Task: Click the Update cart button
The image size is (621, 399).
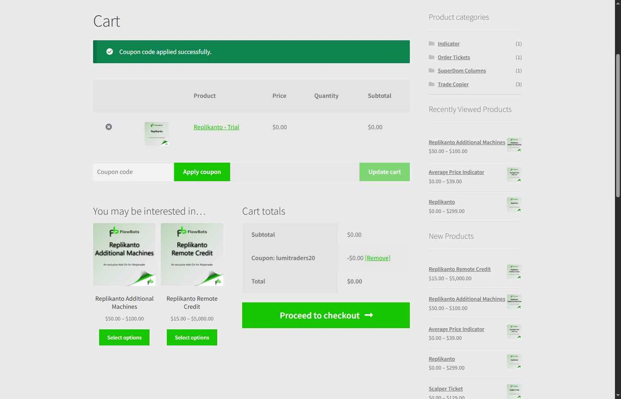Action: tap(384, 172)
